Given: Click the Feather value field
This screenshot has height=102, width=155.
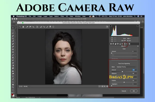Looking at the screenshot, I should click(134, 80).
